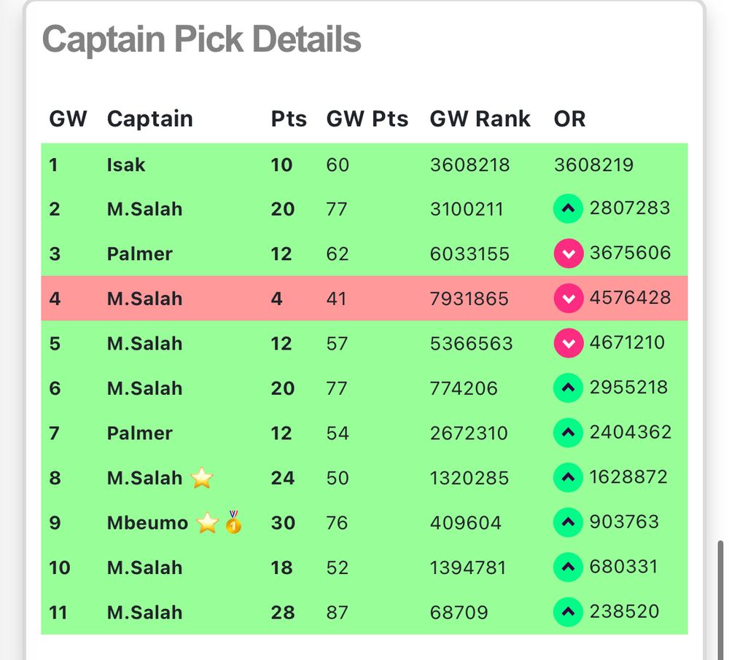Click the green up arrow in gameweek 2 row
This screenshot has height=660, width=729.
[568, 208]
